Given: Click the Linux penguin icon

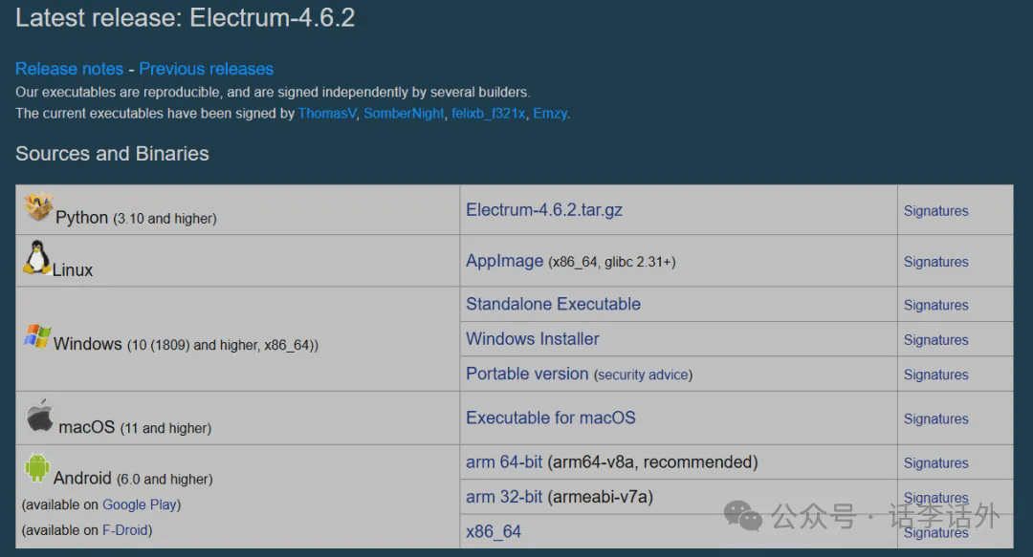Looking at the screenshot, I should [x=36, y=258].
